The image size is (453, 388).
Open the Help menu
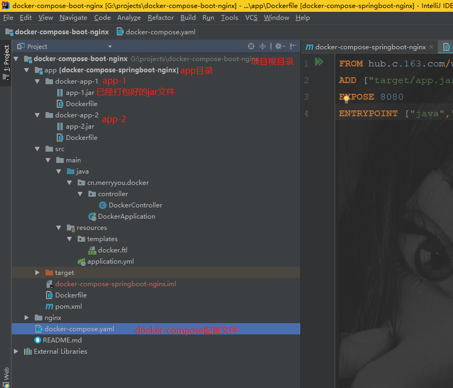click(303, 18)
